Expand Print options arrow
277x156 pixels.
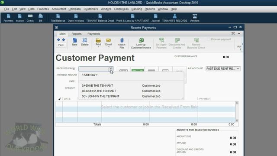click(x=98, y=47)
